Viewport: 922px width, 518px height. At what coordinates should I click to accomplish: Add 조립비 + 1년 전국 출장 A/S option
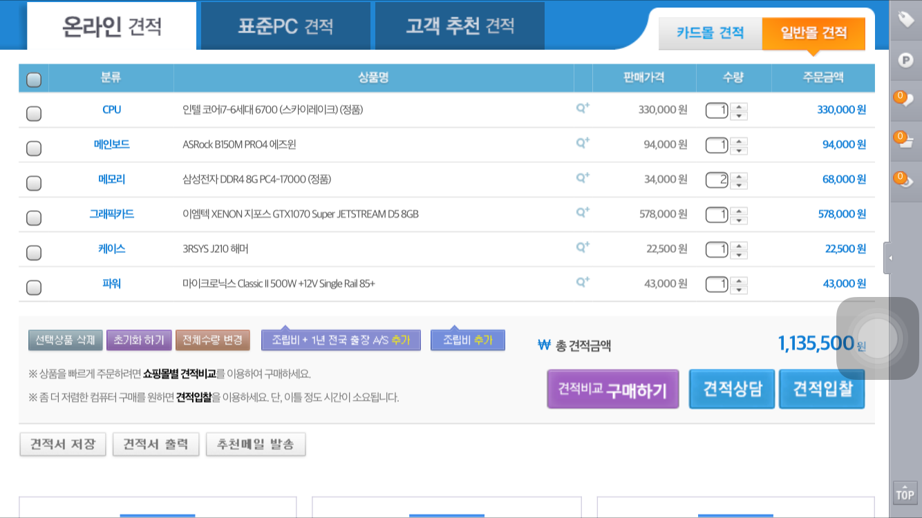pos(341,340)
